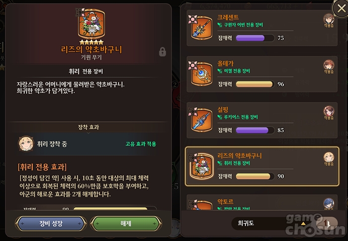Select the 크레센트 weapon icon
Screen dimensions: 348x241
(x=201, y=28)
